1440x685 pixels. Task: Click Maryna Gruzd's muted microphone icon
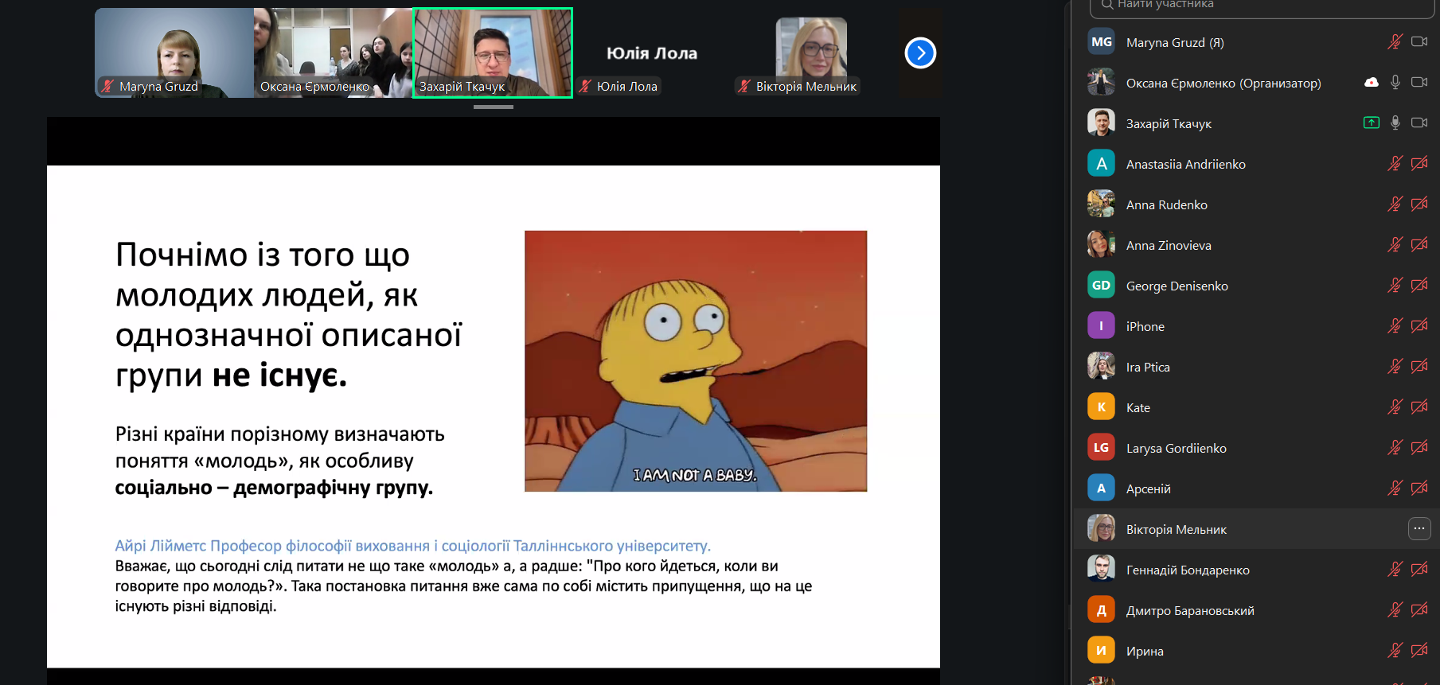tap(1395, 42)
